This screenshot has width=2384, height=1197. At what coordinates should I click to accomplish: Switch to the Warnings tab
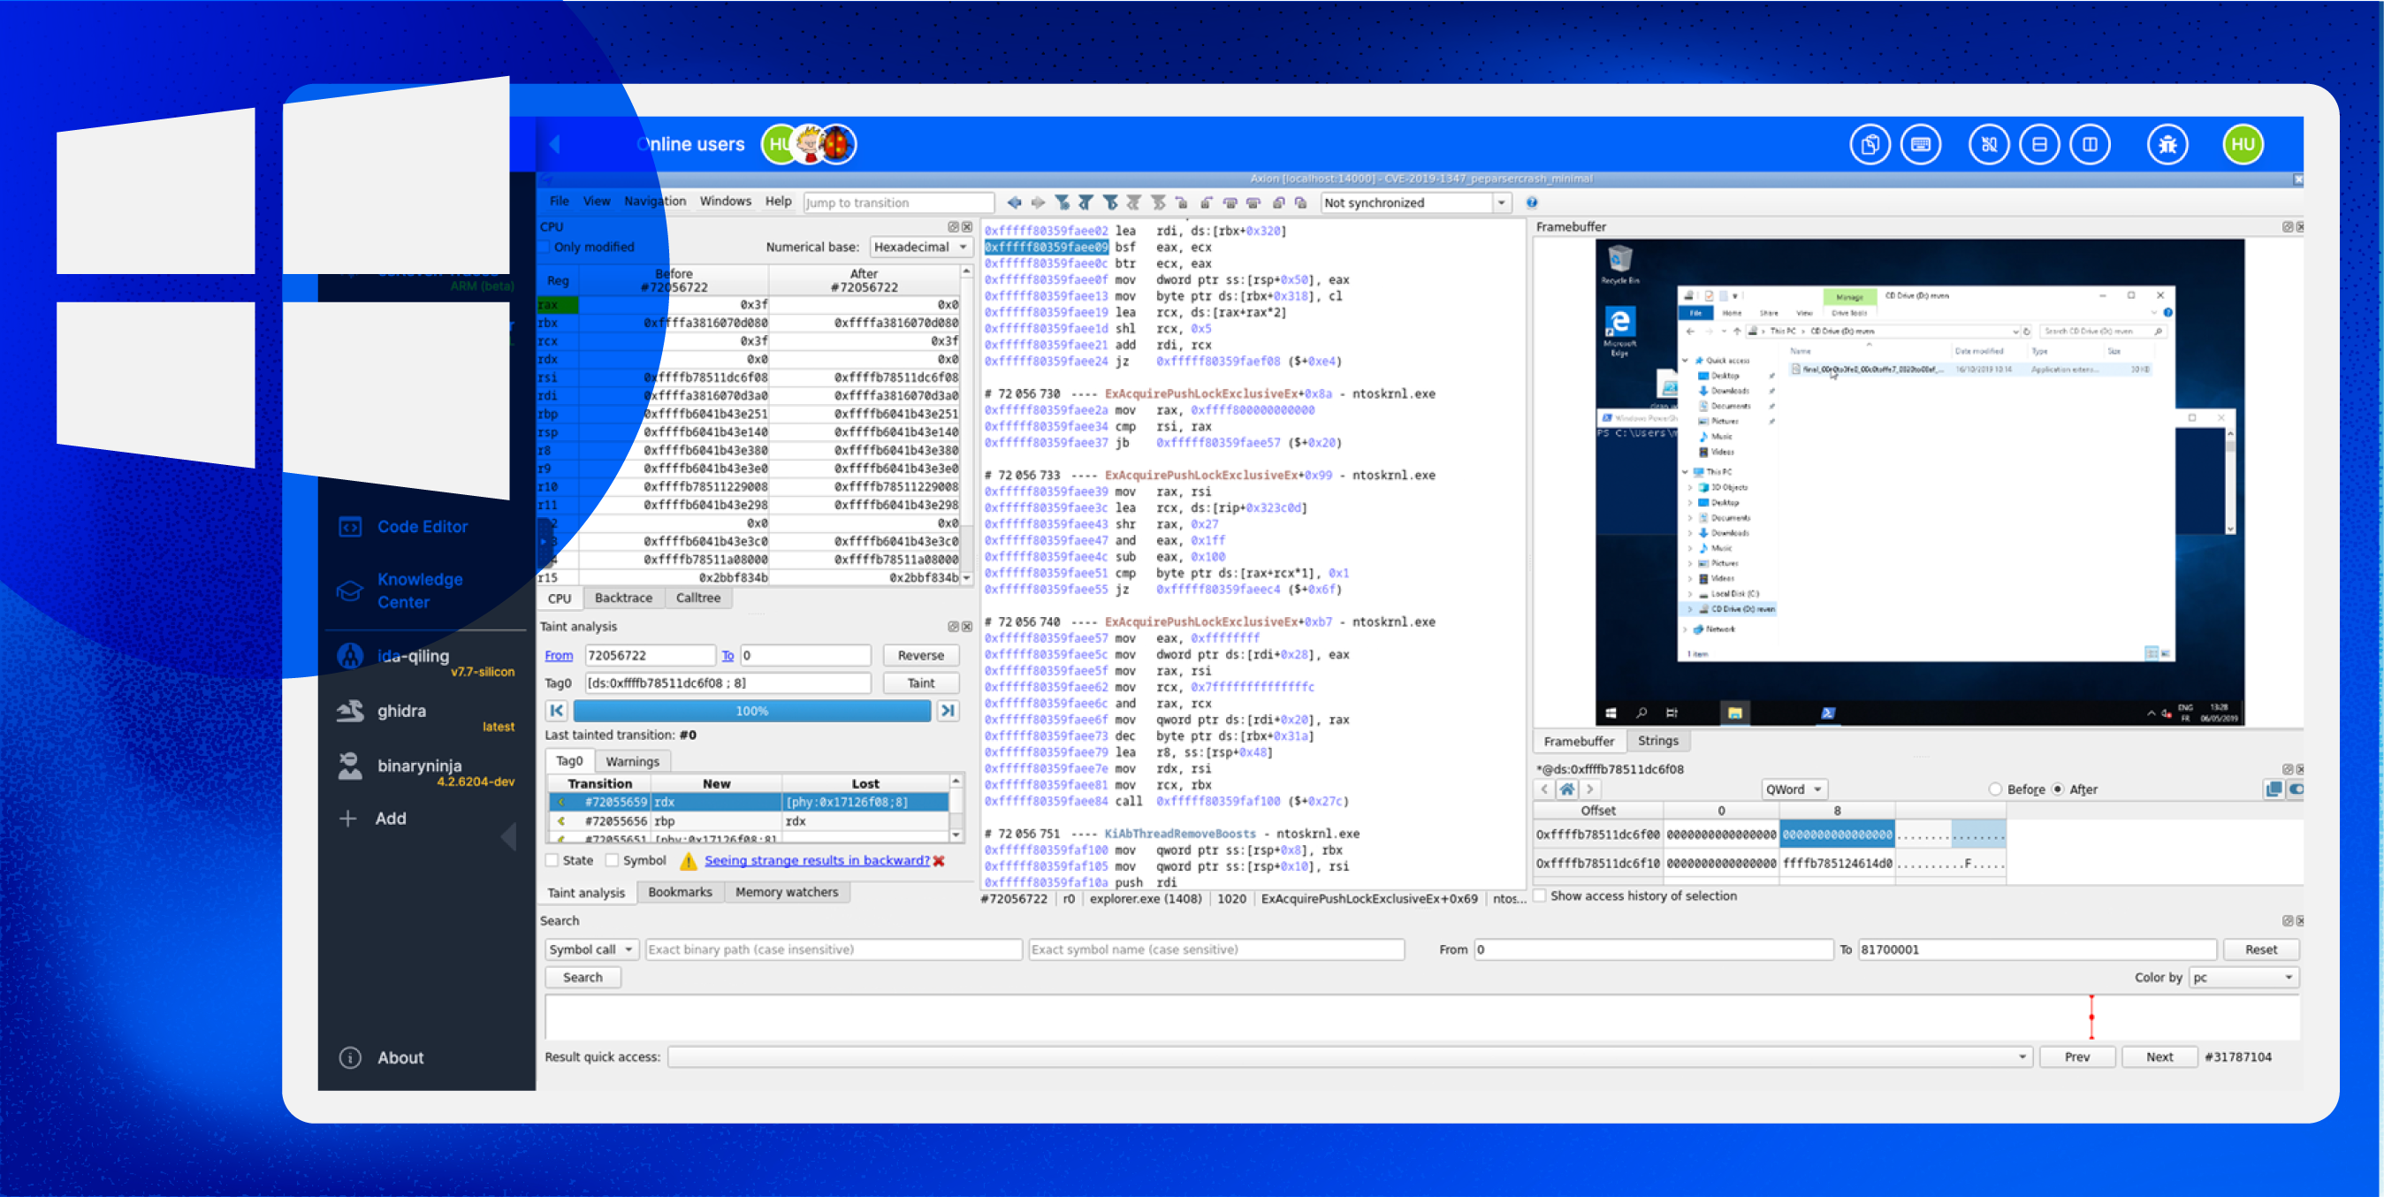click(632, 762)
